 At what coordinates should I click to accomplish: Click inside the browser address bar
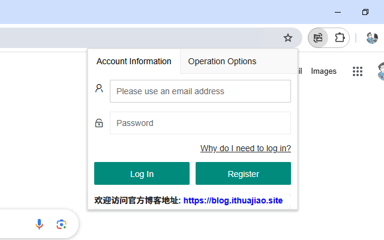point(140,38)
